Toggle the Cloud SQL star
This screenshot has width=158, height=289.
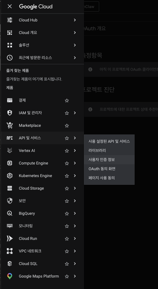tap(67, 264)
